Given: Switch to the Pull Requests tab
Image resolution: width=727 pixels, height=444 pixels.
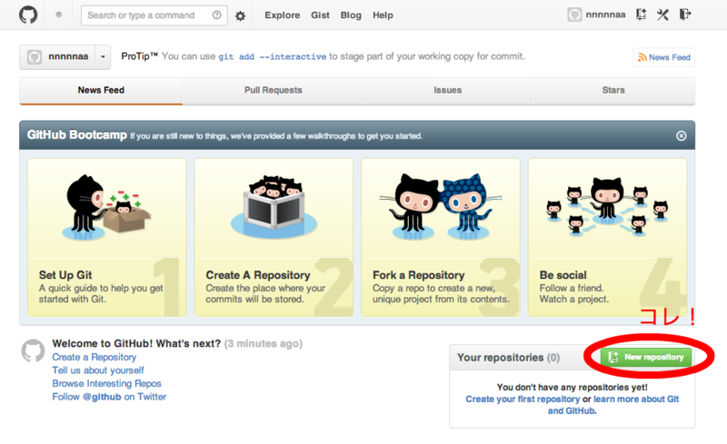Looking at the screenshot, I should click(274, 91).
